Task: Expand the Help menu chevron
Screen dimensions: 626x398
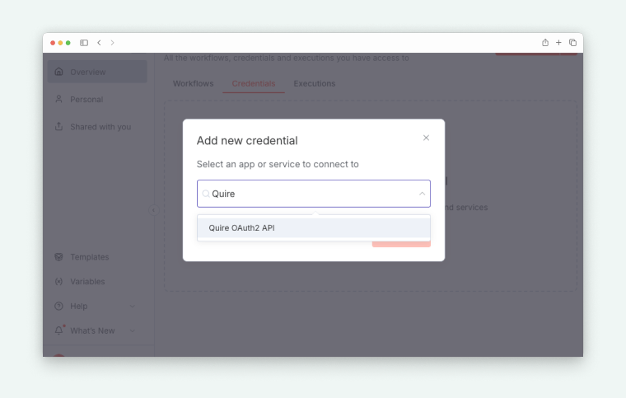Action: point(133,307)
